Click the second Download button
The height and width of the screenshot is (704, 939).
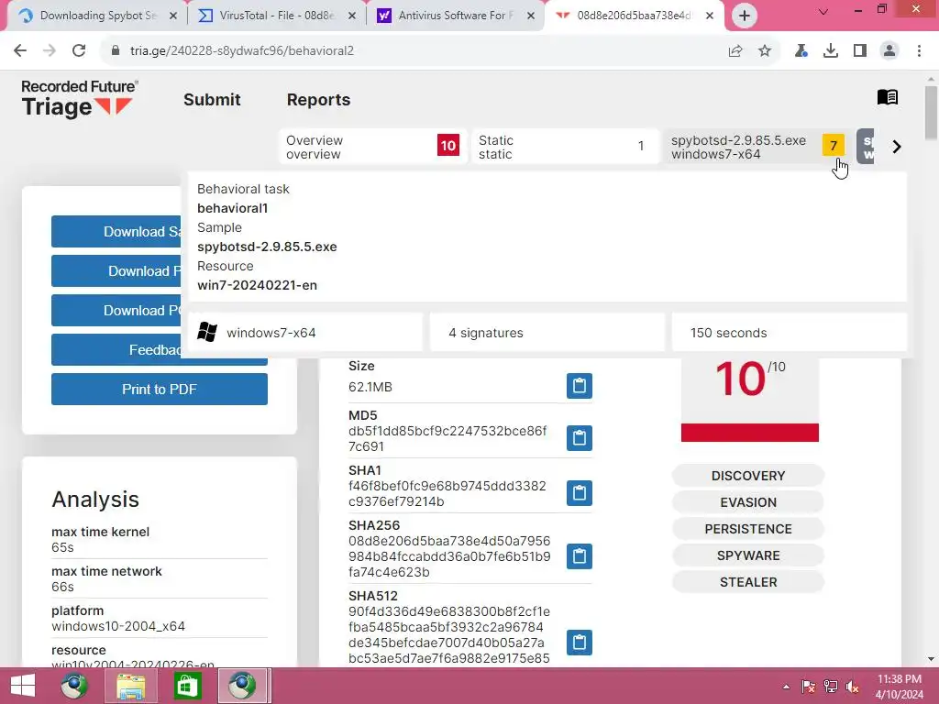pyautogui.click(x=116, y=271)
